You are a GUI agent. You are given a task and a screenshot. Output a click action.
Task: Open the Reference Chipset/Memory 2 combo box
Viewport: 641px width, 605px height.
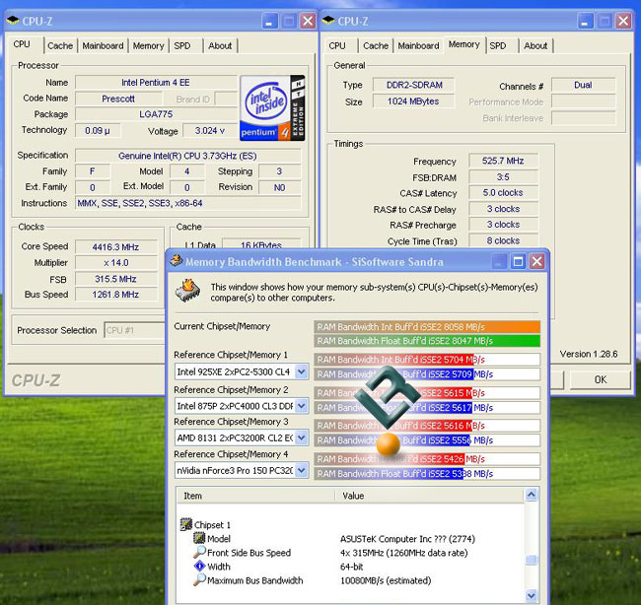302,405
